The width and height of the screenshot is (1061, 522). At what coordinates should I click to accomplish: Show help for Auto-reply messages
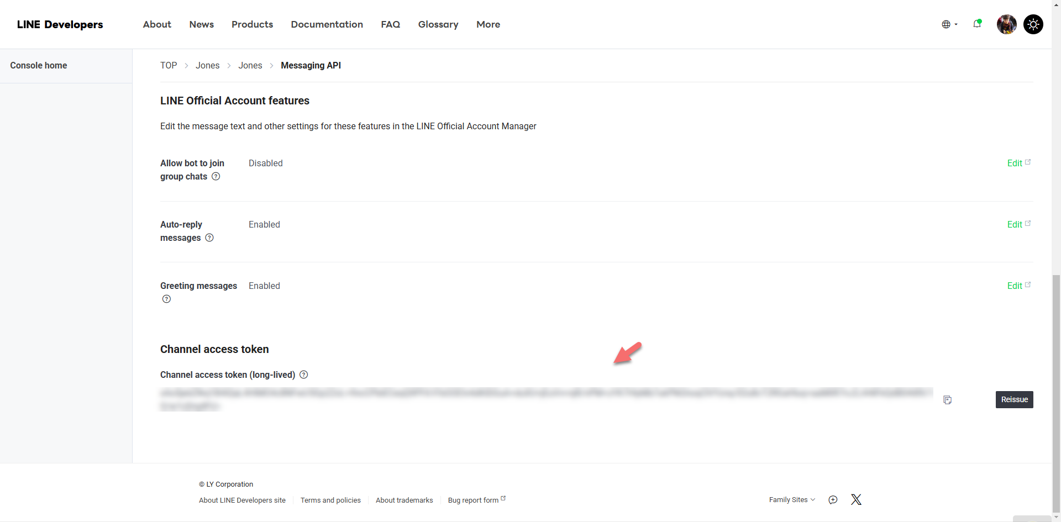(209, 238)
